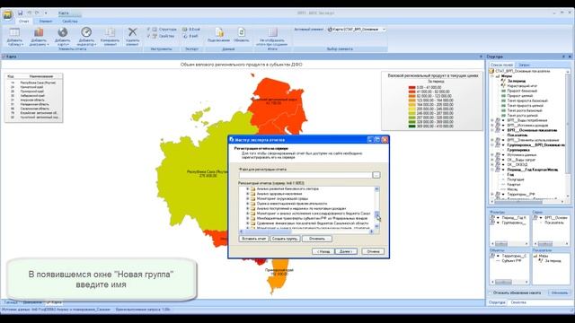Screen dimensions: 575x323
Task: Select Сравнение финансовых показателей folder
Action: [x=313, y=223]
